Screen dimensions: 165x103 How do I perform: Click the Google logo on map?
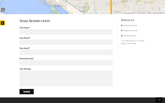[82, 11]
